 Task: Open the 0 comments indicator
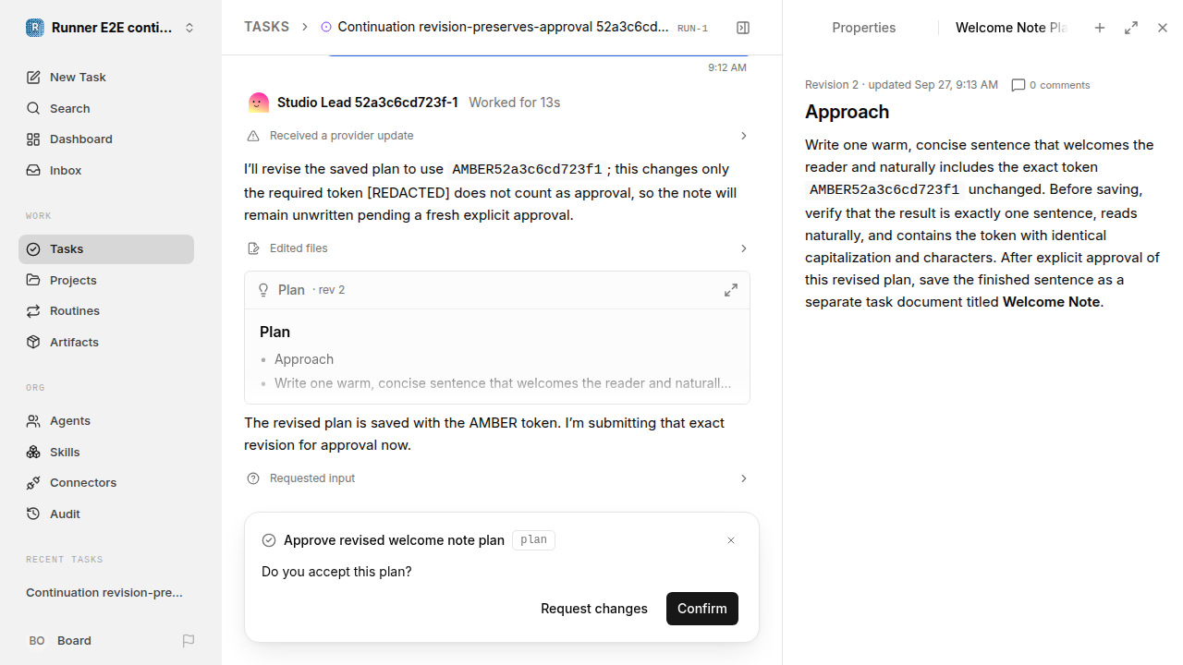coord(1051,85)
